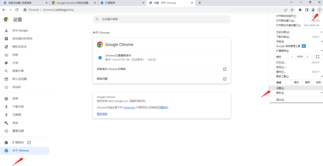The width and height of the screenshot is (323, 166).
Task: Expand 帮助 submenu
Action: 296,93
